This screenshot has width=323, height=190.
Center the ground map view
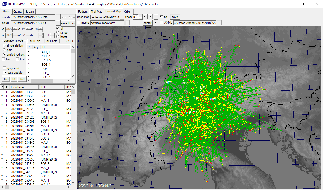[x=148, y=23]
